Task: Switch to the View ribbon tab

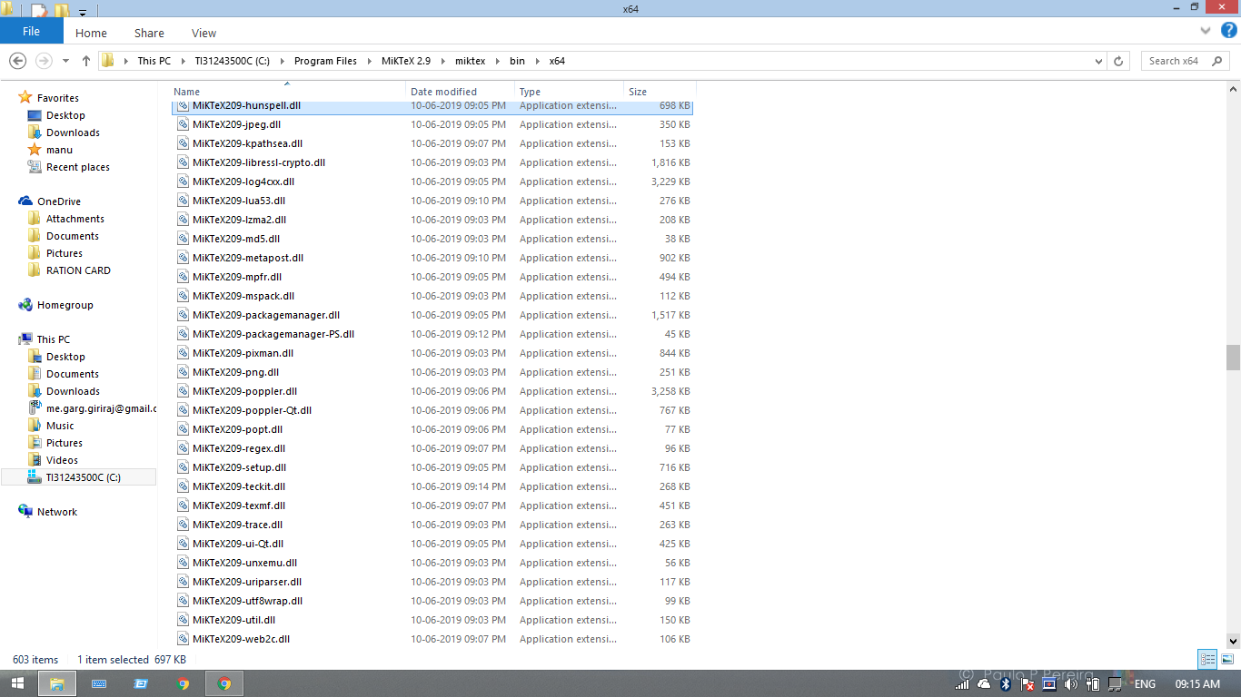Action: [x=203, y=33]
